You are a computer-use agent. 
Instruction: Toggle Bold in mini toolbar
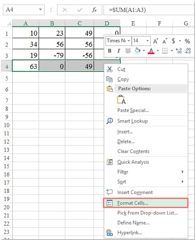coord(110,51)
